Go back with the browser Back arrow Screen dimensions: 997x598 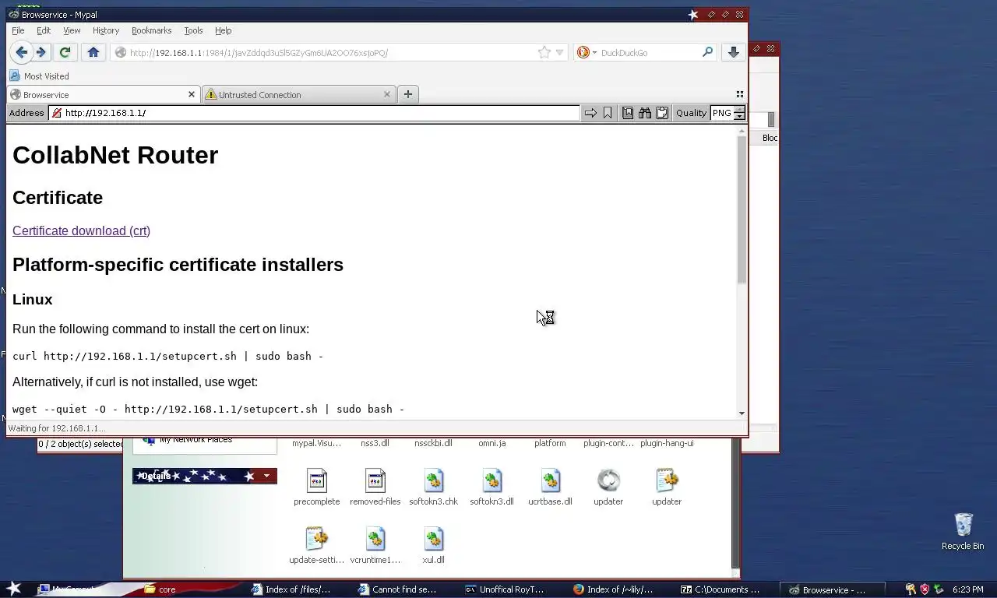(22, 52)
